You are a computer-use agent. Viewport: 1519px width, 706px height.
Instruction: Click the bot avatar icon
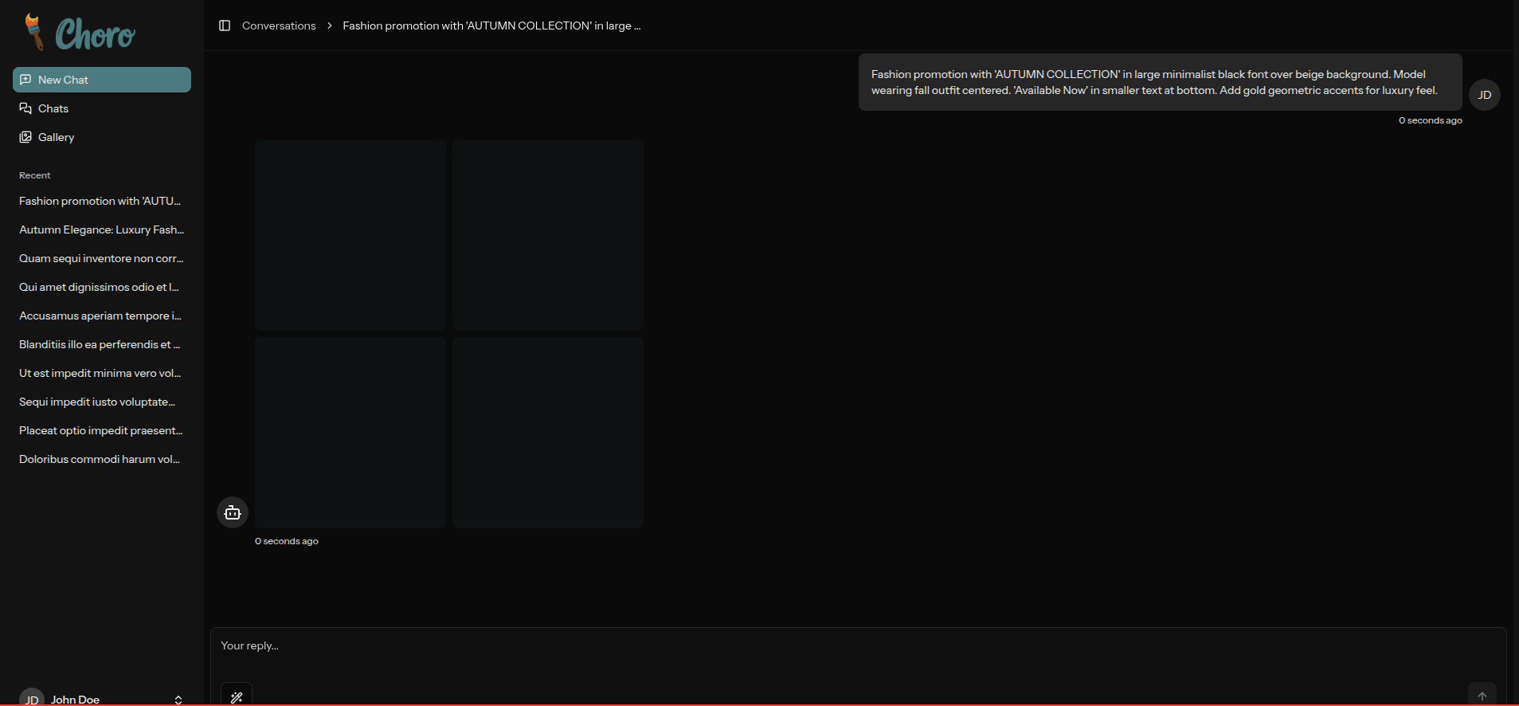233,512
